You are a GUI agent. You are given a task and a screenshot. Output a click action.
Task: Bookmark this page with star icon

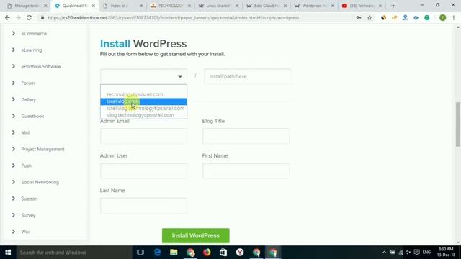pyautogui.click(x=370, y=18)
